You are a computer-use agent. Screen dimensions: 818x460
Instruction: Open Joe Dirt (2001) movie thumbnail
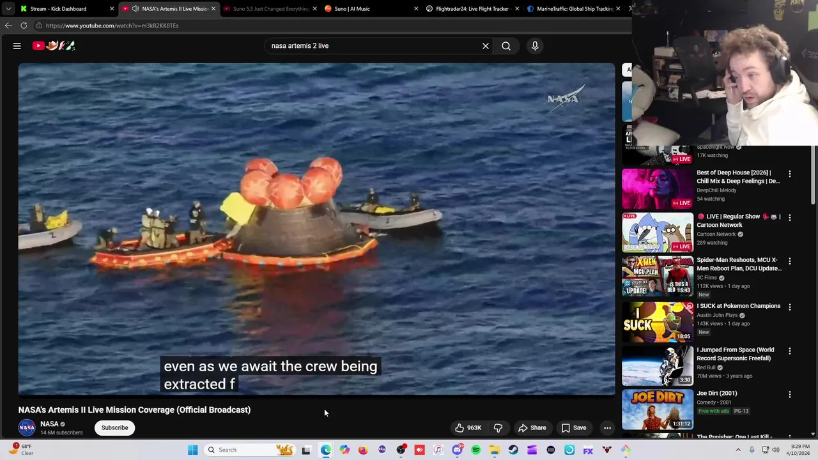coord(658,409)
